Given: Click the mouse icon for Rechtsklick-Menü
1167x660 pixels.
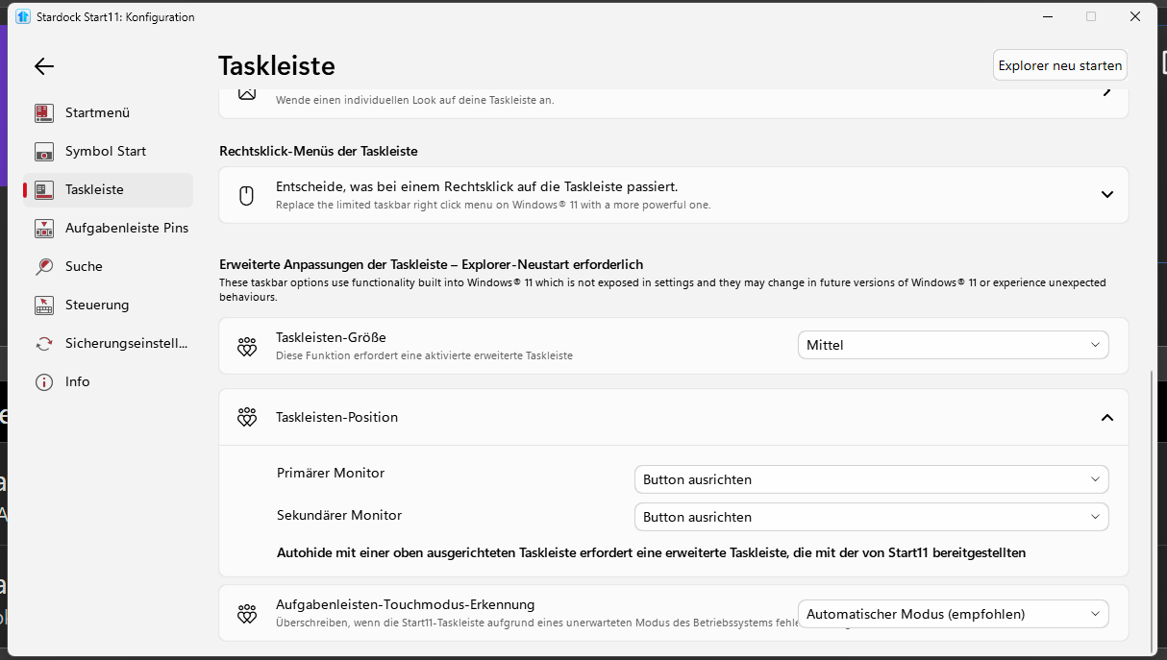Looking at the screenshot, I should click(x=246, y=196).
